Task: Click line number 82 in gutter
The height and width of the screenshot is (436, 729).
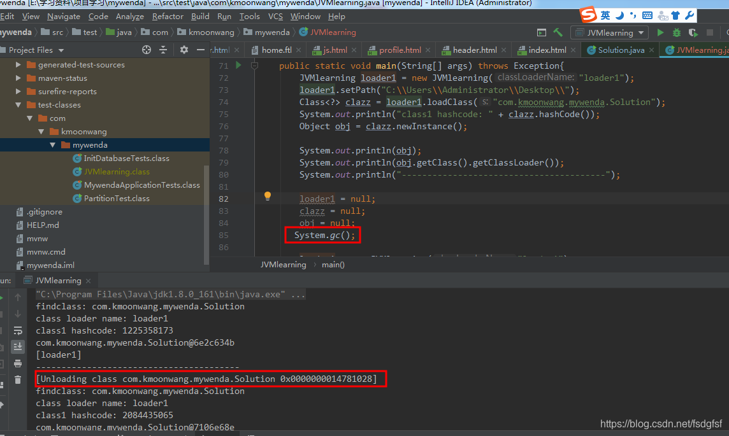Action: point(224,199)
